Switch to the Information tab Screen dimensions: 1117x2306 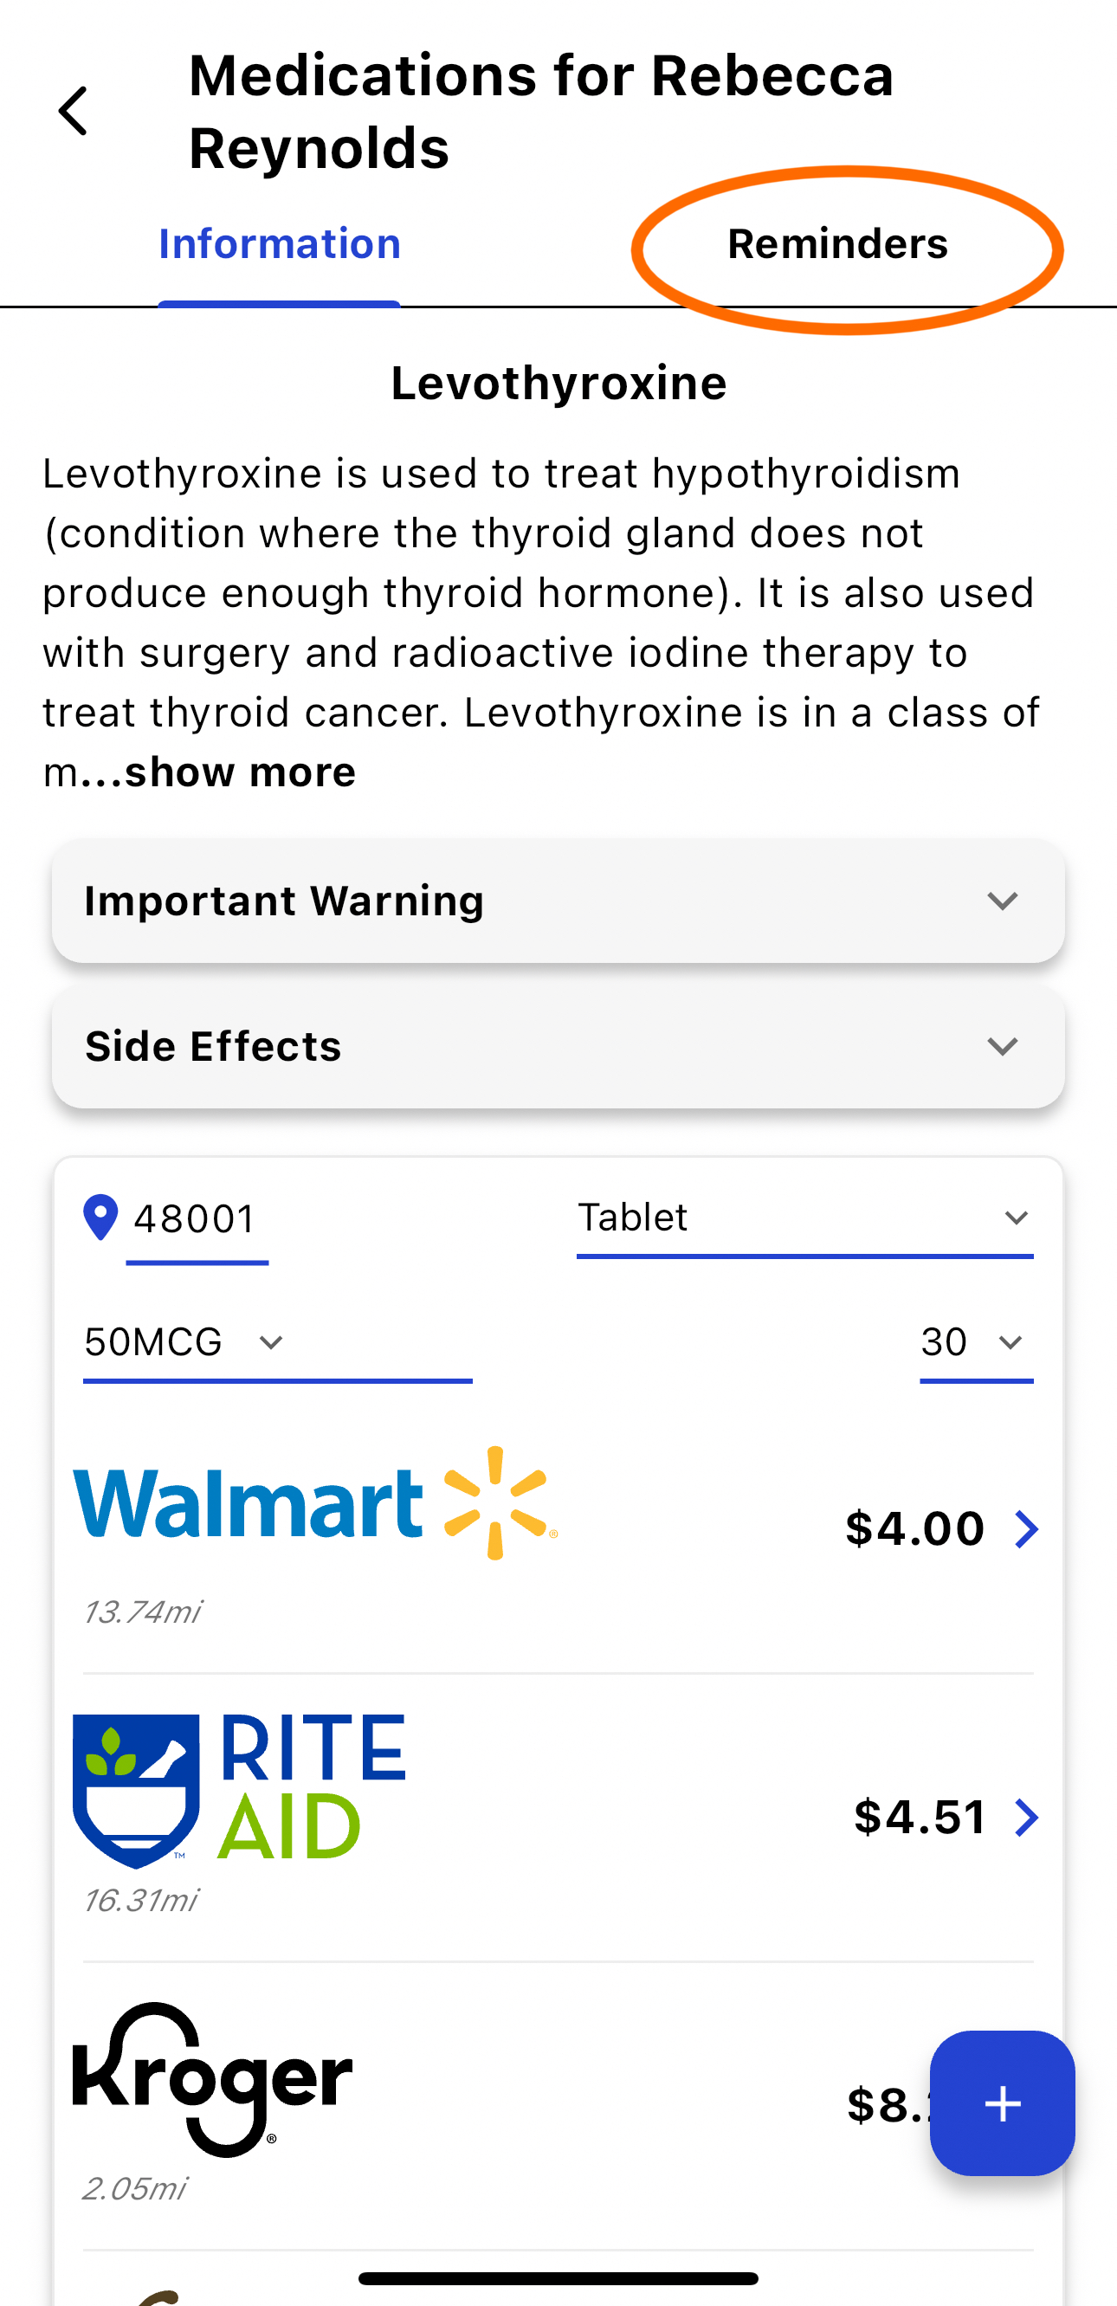coord(279,244)
